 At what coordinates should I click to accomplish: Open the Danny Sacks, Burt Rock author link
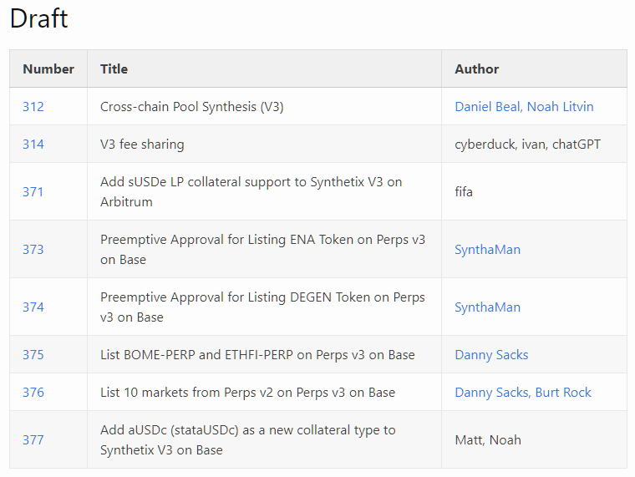click(x=523, y=393)
